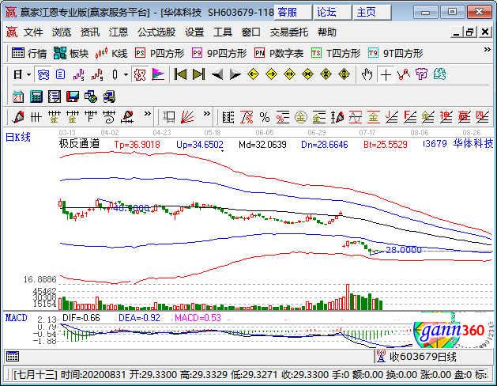Click the MACD indicator label
497x386 pixels.
tap(16, 318)
